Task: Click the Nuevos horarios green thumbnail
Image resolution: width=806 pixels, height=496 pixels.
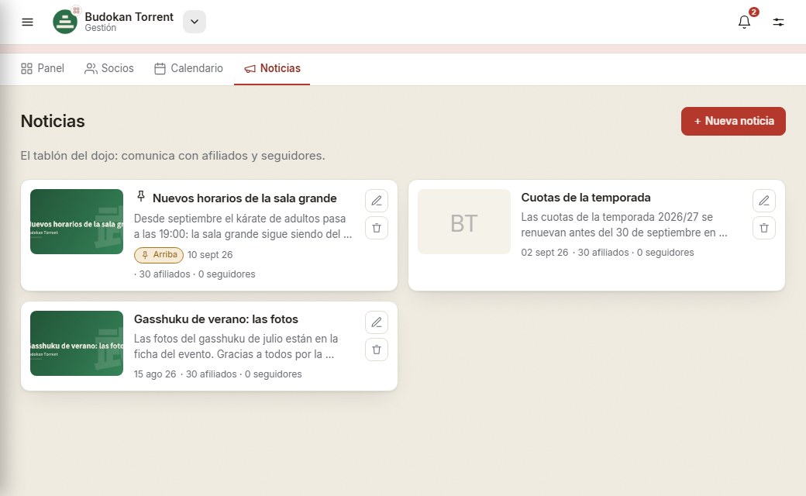Action: click(77, 222)
